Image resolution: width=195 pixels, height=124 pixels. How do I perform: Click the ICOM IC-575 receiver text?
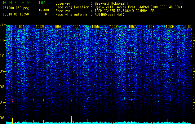[124, 11]
